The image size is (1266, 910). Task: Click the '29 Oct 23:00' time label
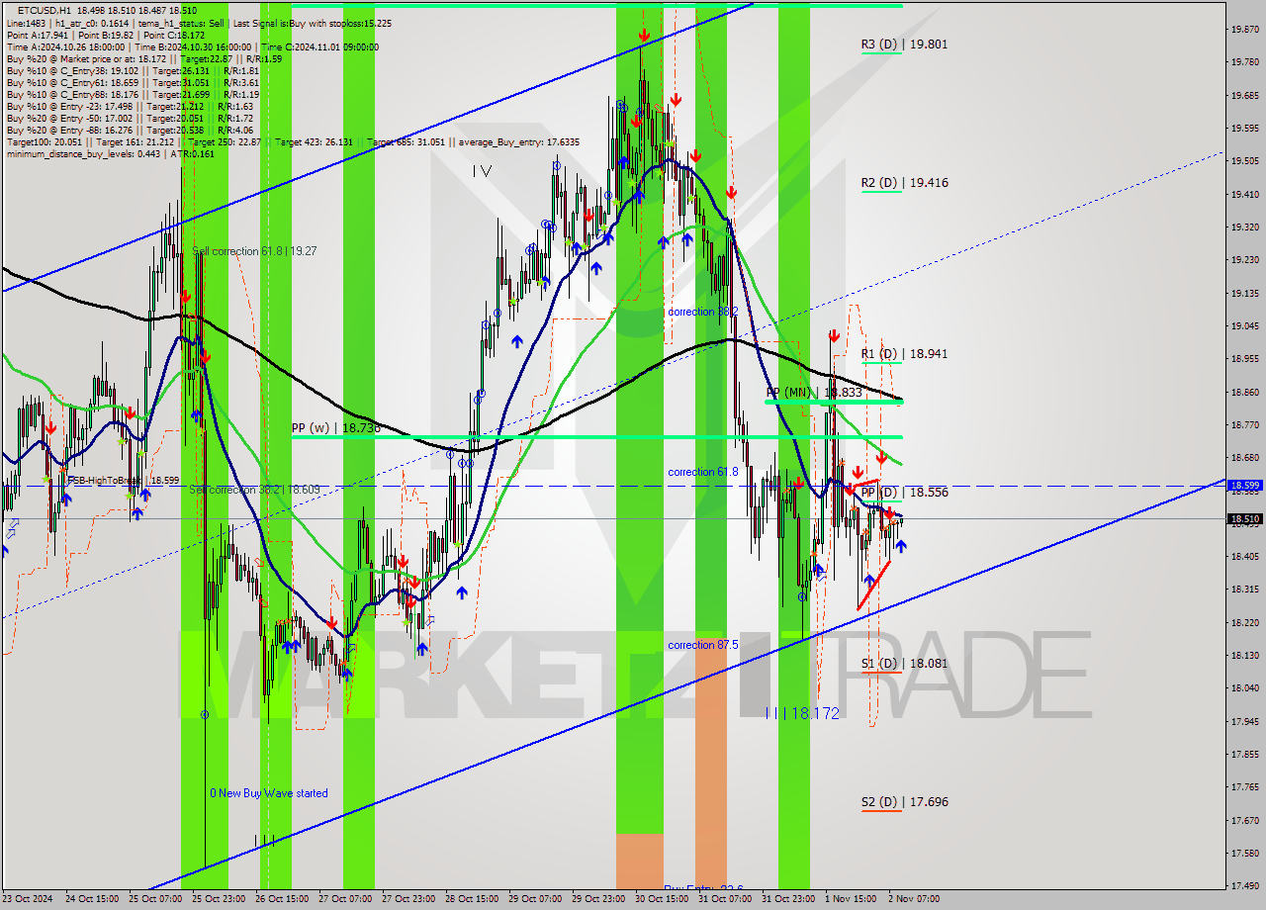pos(598,899)
